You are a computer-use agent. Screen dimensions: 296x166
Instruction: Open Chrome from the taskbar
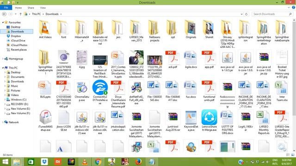click(x=98, y=162)
